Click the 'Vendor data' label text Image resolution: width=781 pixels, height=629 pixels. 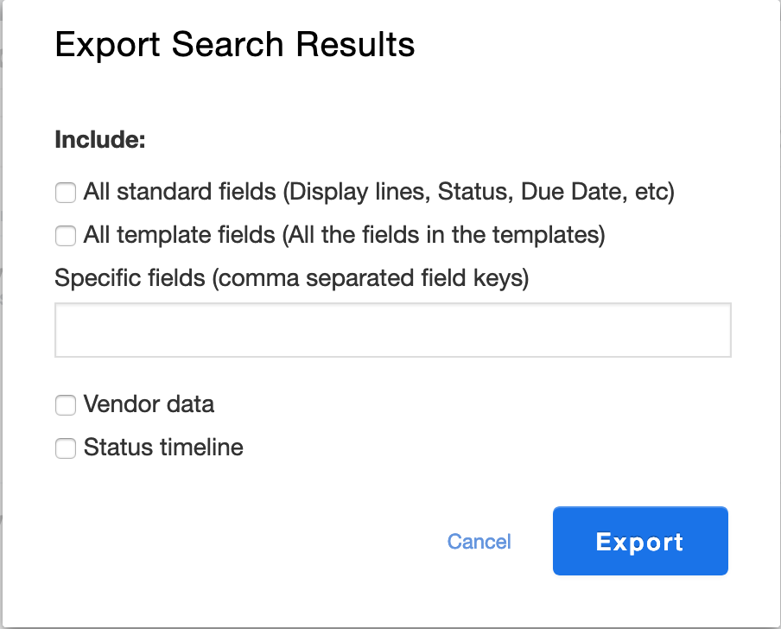pos(149,403)
